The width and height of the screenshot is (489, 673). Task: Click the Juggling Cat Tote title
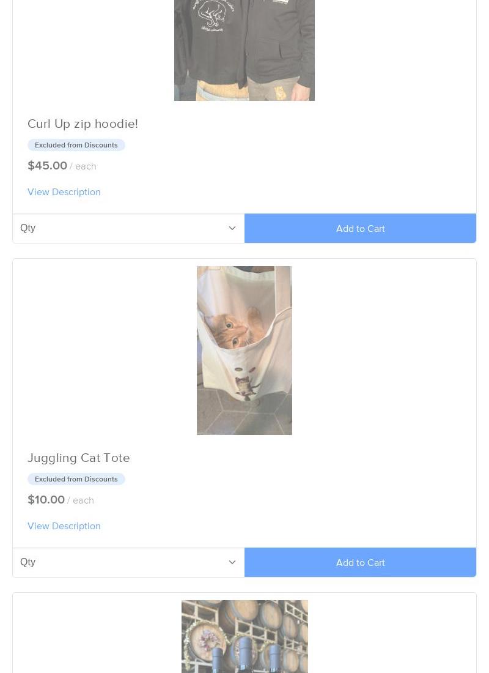tap(78, 458)
